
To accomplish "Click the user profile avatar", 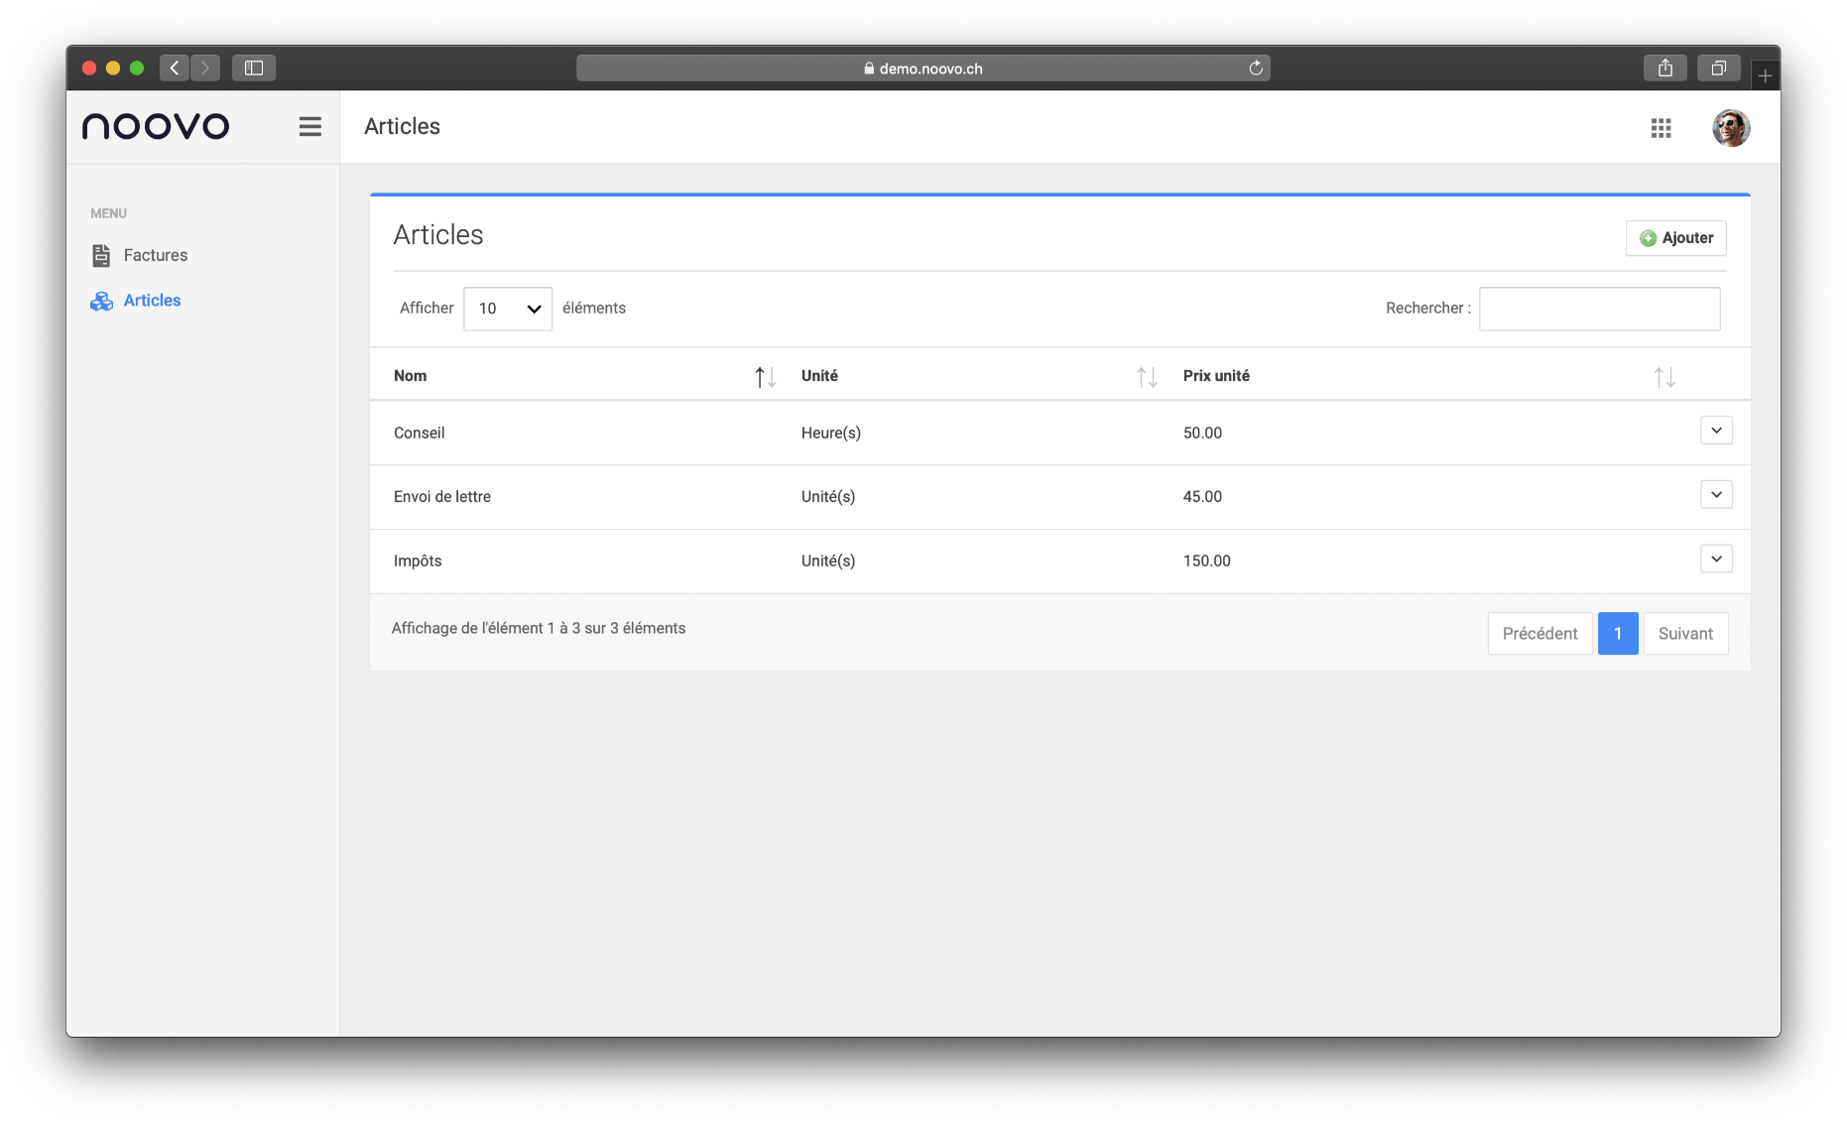I will 1730,128.
